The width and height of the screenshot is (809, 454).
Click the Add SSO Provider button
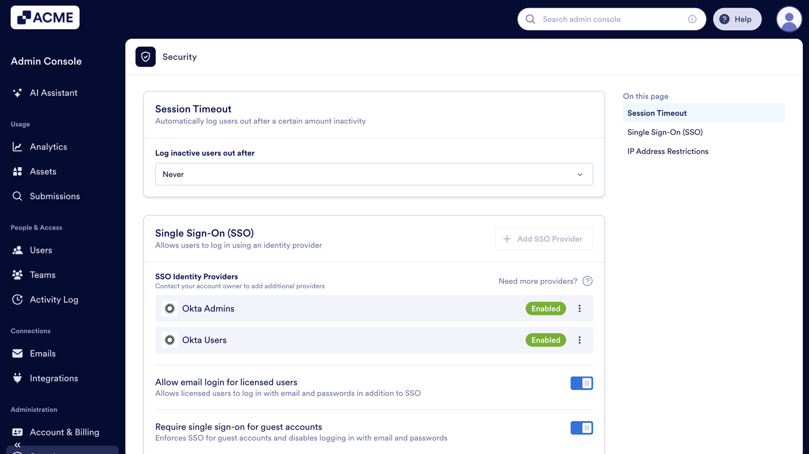pos(544,239)
